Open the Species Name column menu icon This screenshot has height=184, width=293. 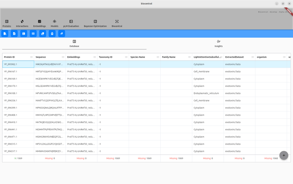[158, 57]
